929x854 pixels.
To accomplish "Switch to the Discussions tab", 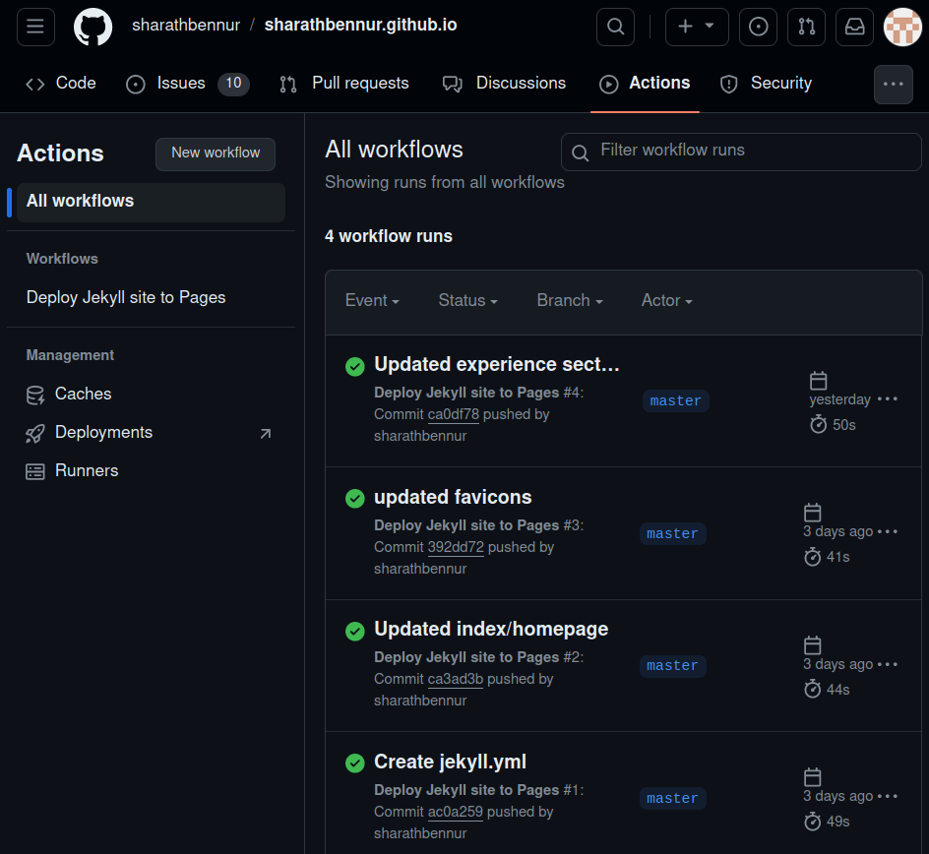I will pyautogui.click(x=504, y=84).
